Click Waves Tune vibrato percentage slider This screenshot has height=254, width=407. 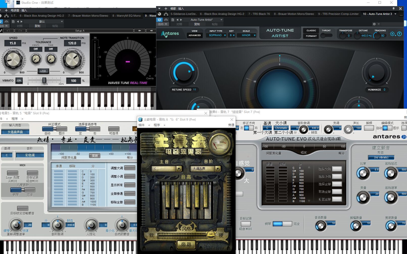[44, 80]
